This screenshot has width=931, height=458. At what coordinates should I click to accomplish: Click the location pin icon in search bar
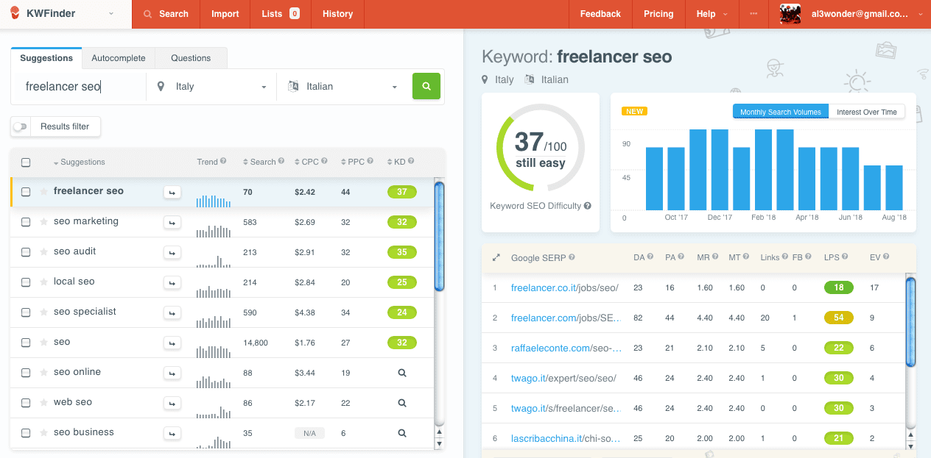click(x=161, y=87)
